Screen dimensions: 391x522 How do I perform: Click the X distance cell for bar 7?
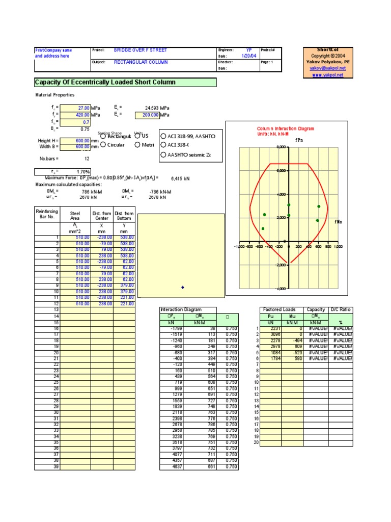pos(102,274)
